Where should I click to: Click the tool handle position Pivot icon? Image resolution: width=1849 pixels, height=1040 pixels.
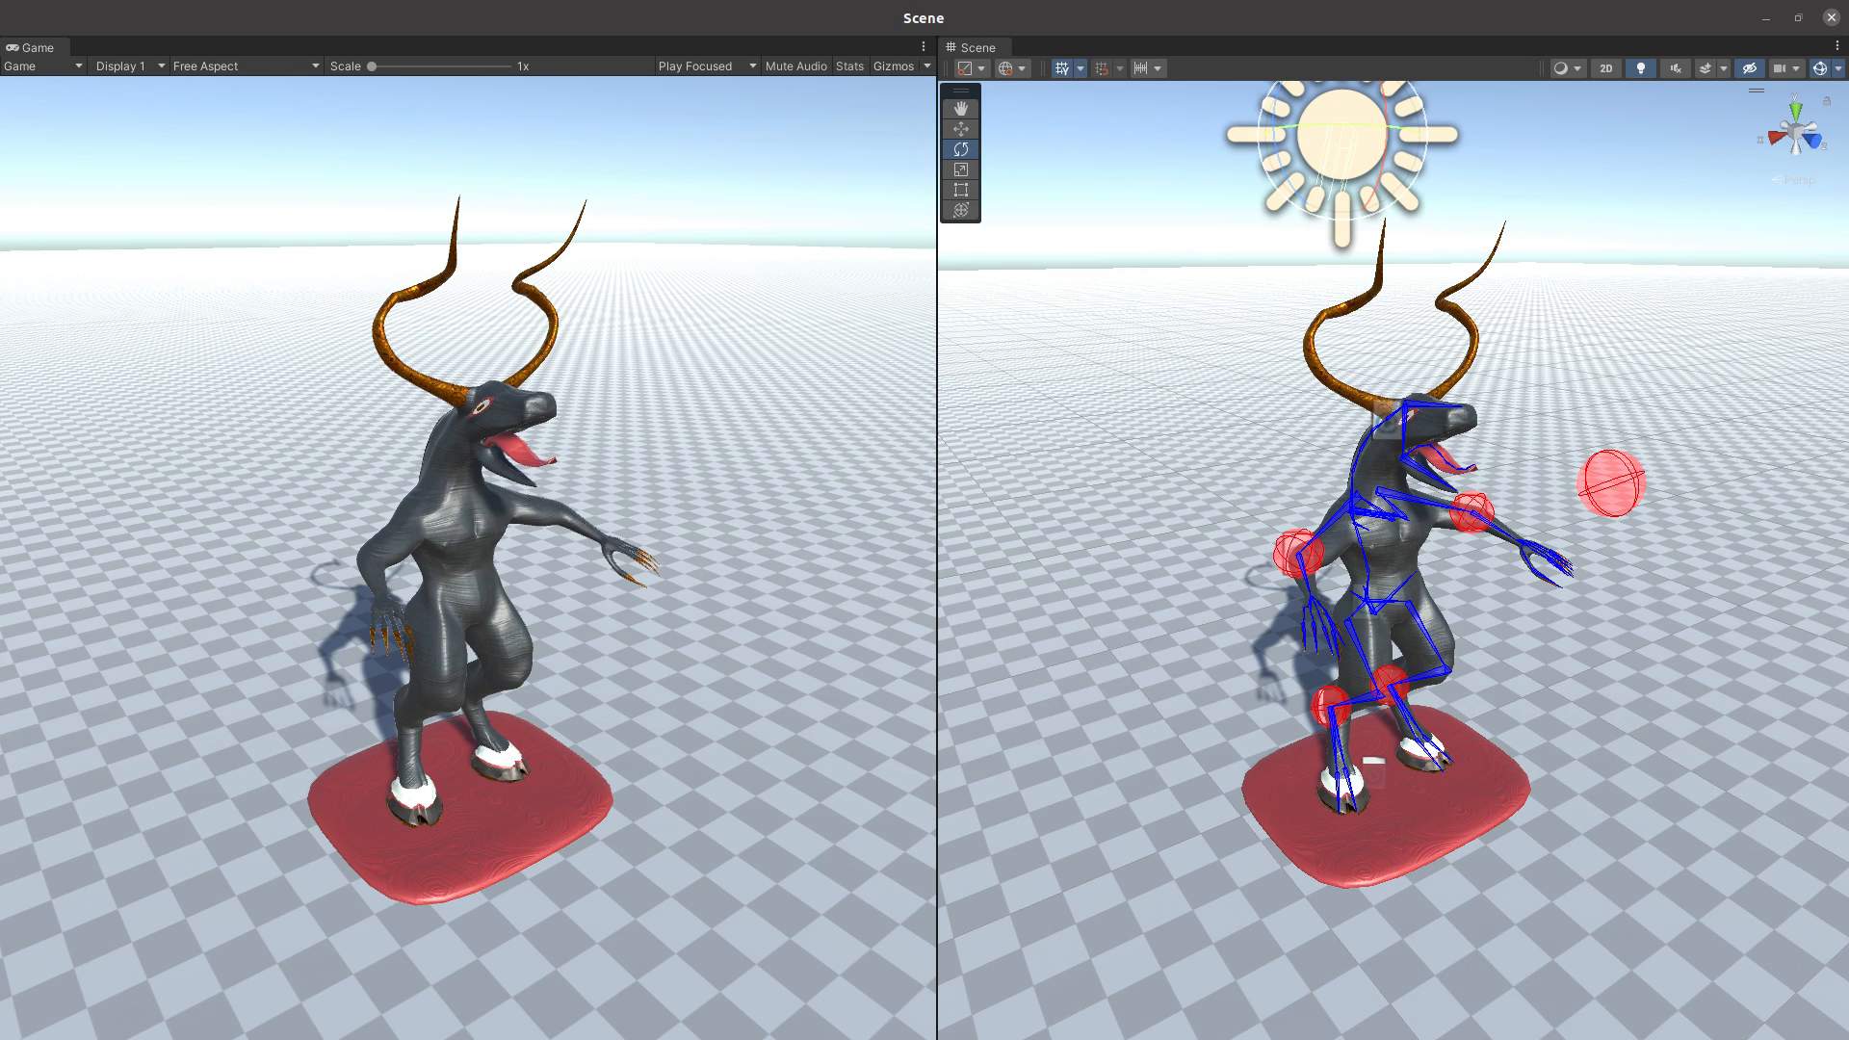click(x=964, y=68)
